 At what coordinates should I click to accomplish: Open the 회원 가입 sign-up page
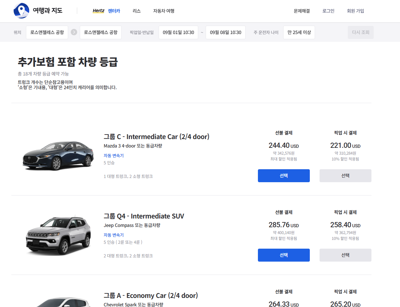(x=356, y=11)
